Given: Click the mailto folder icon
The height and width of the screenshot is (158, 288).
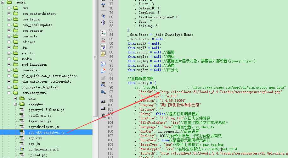Looking at the screenshot, I should pos(16,53).
